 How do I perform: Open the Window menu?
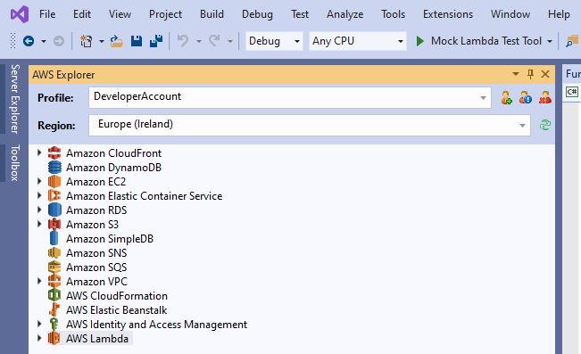pos(510,14)
